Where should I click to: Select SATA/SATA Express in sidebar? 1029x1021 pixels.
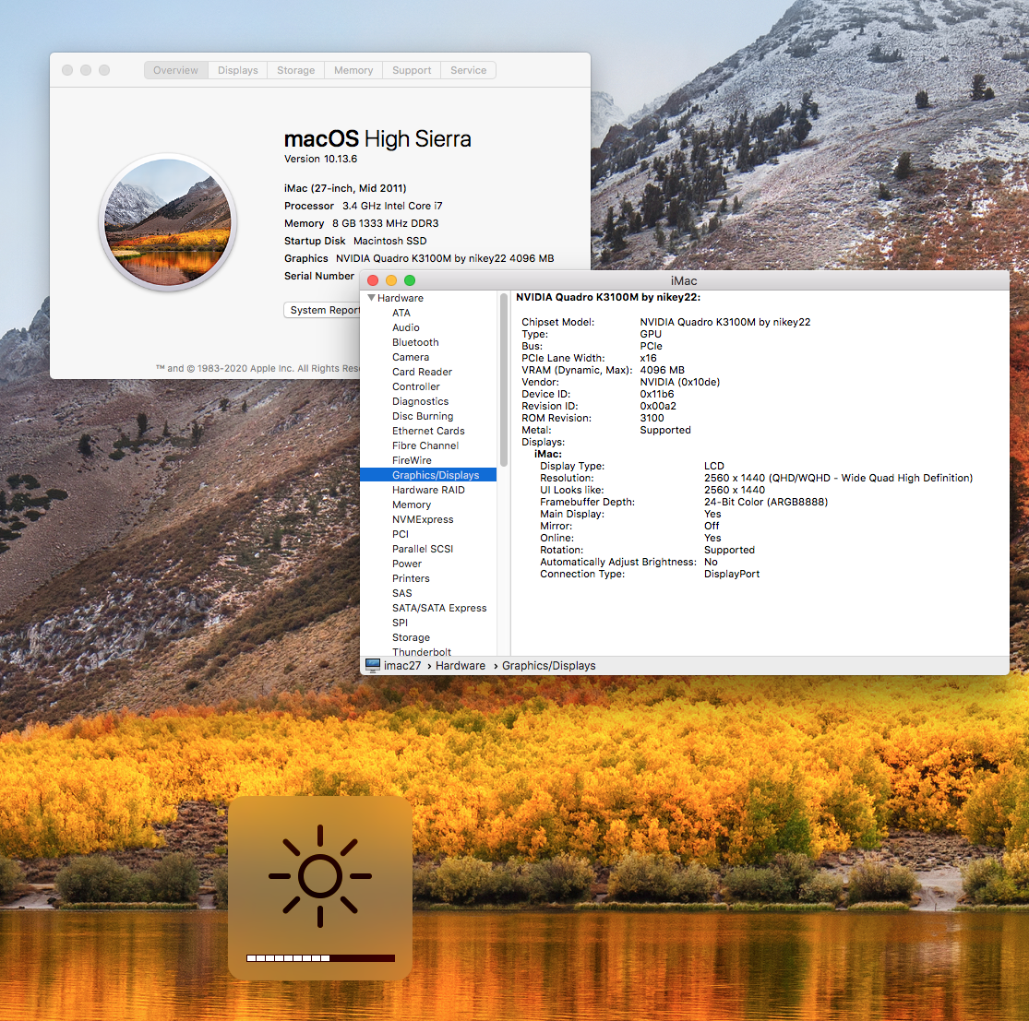coord(439,608)
